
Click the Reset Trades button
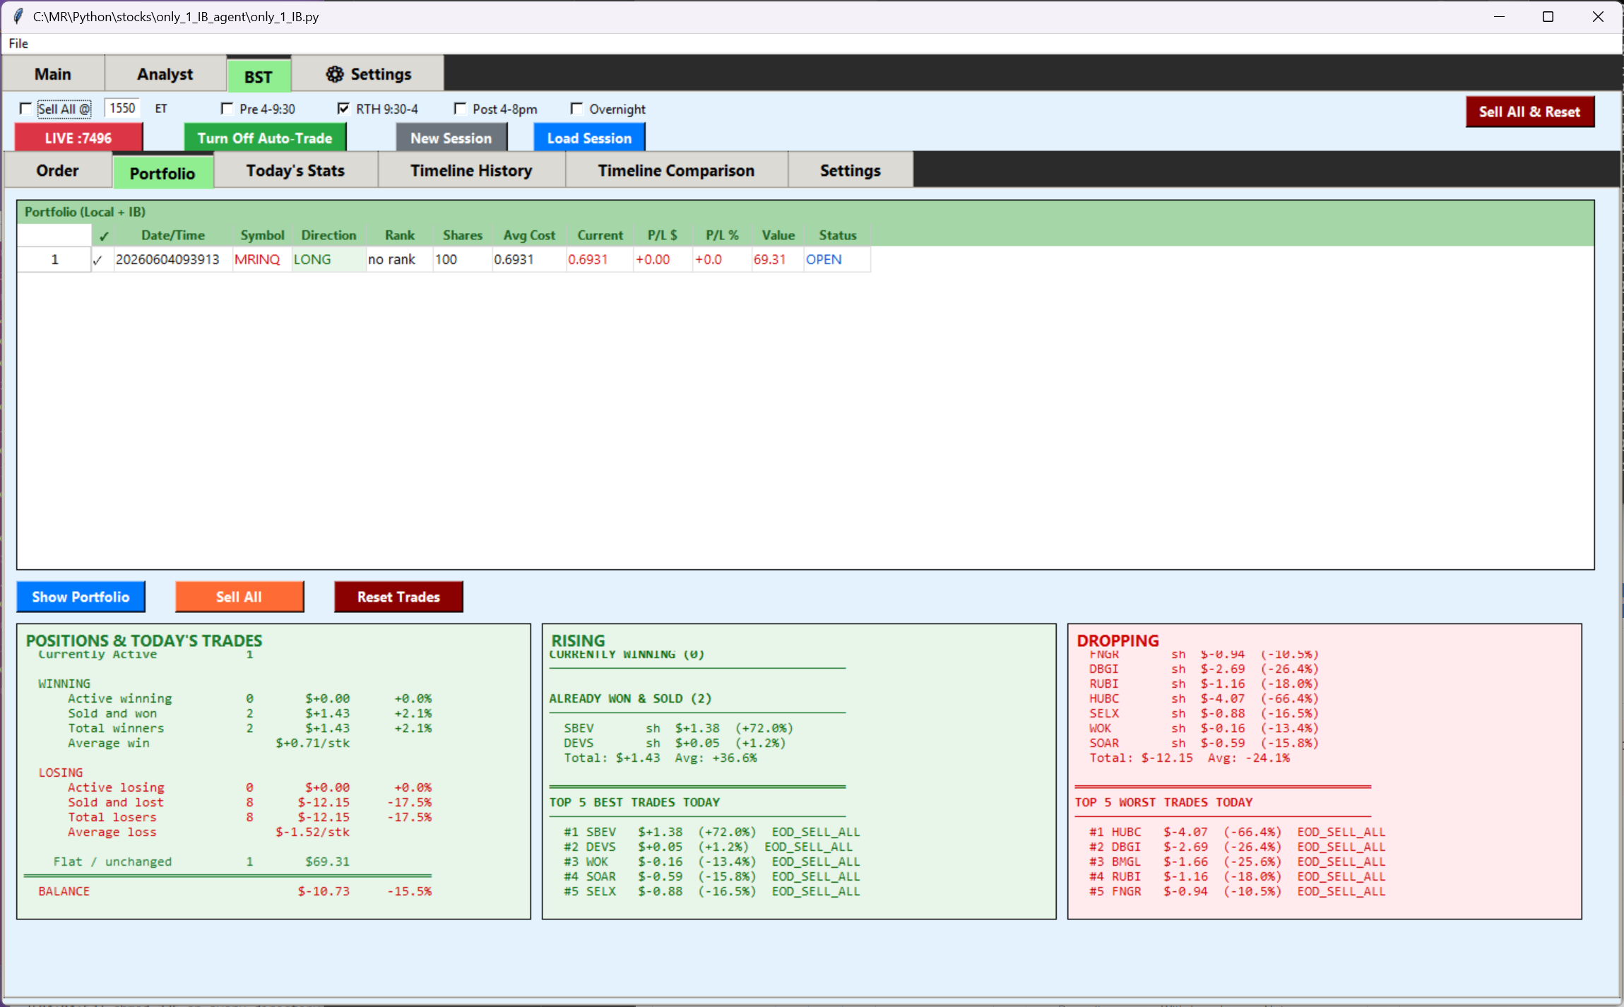click(x=398, y=597)
